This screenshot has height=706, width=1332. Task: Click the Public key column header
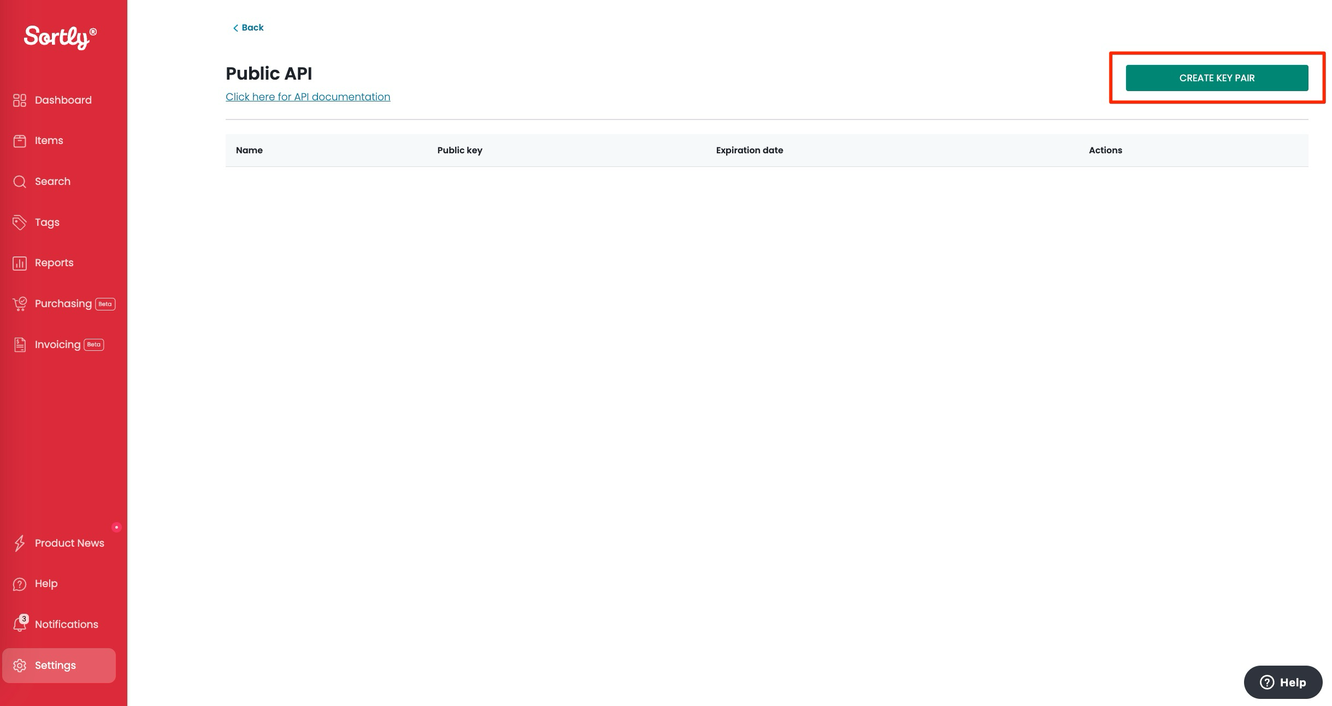pos(460,150)
